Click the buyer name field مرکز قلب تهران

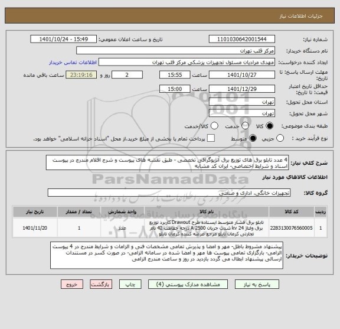176,51
